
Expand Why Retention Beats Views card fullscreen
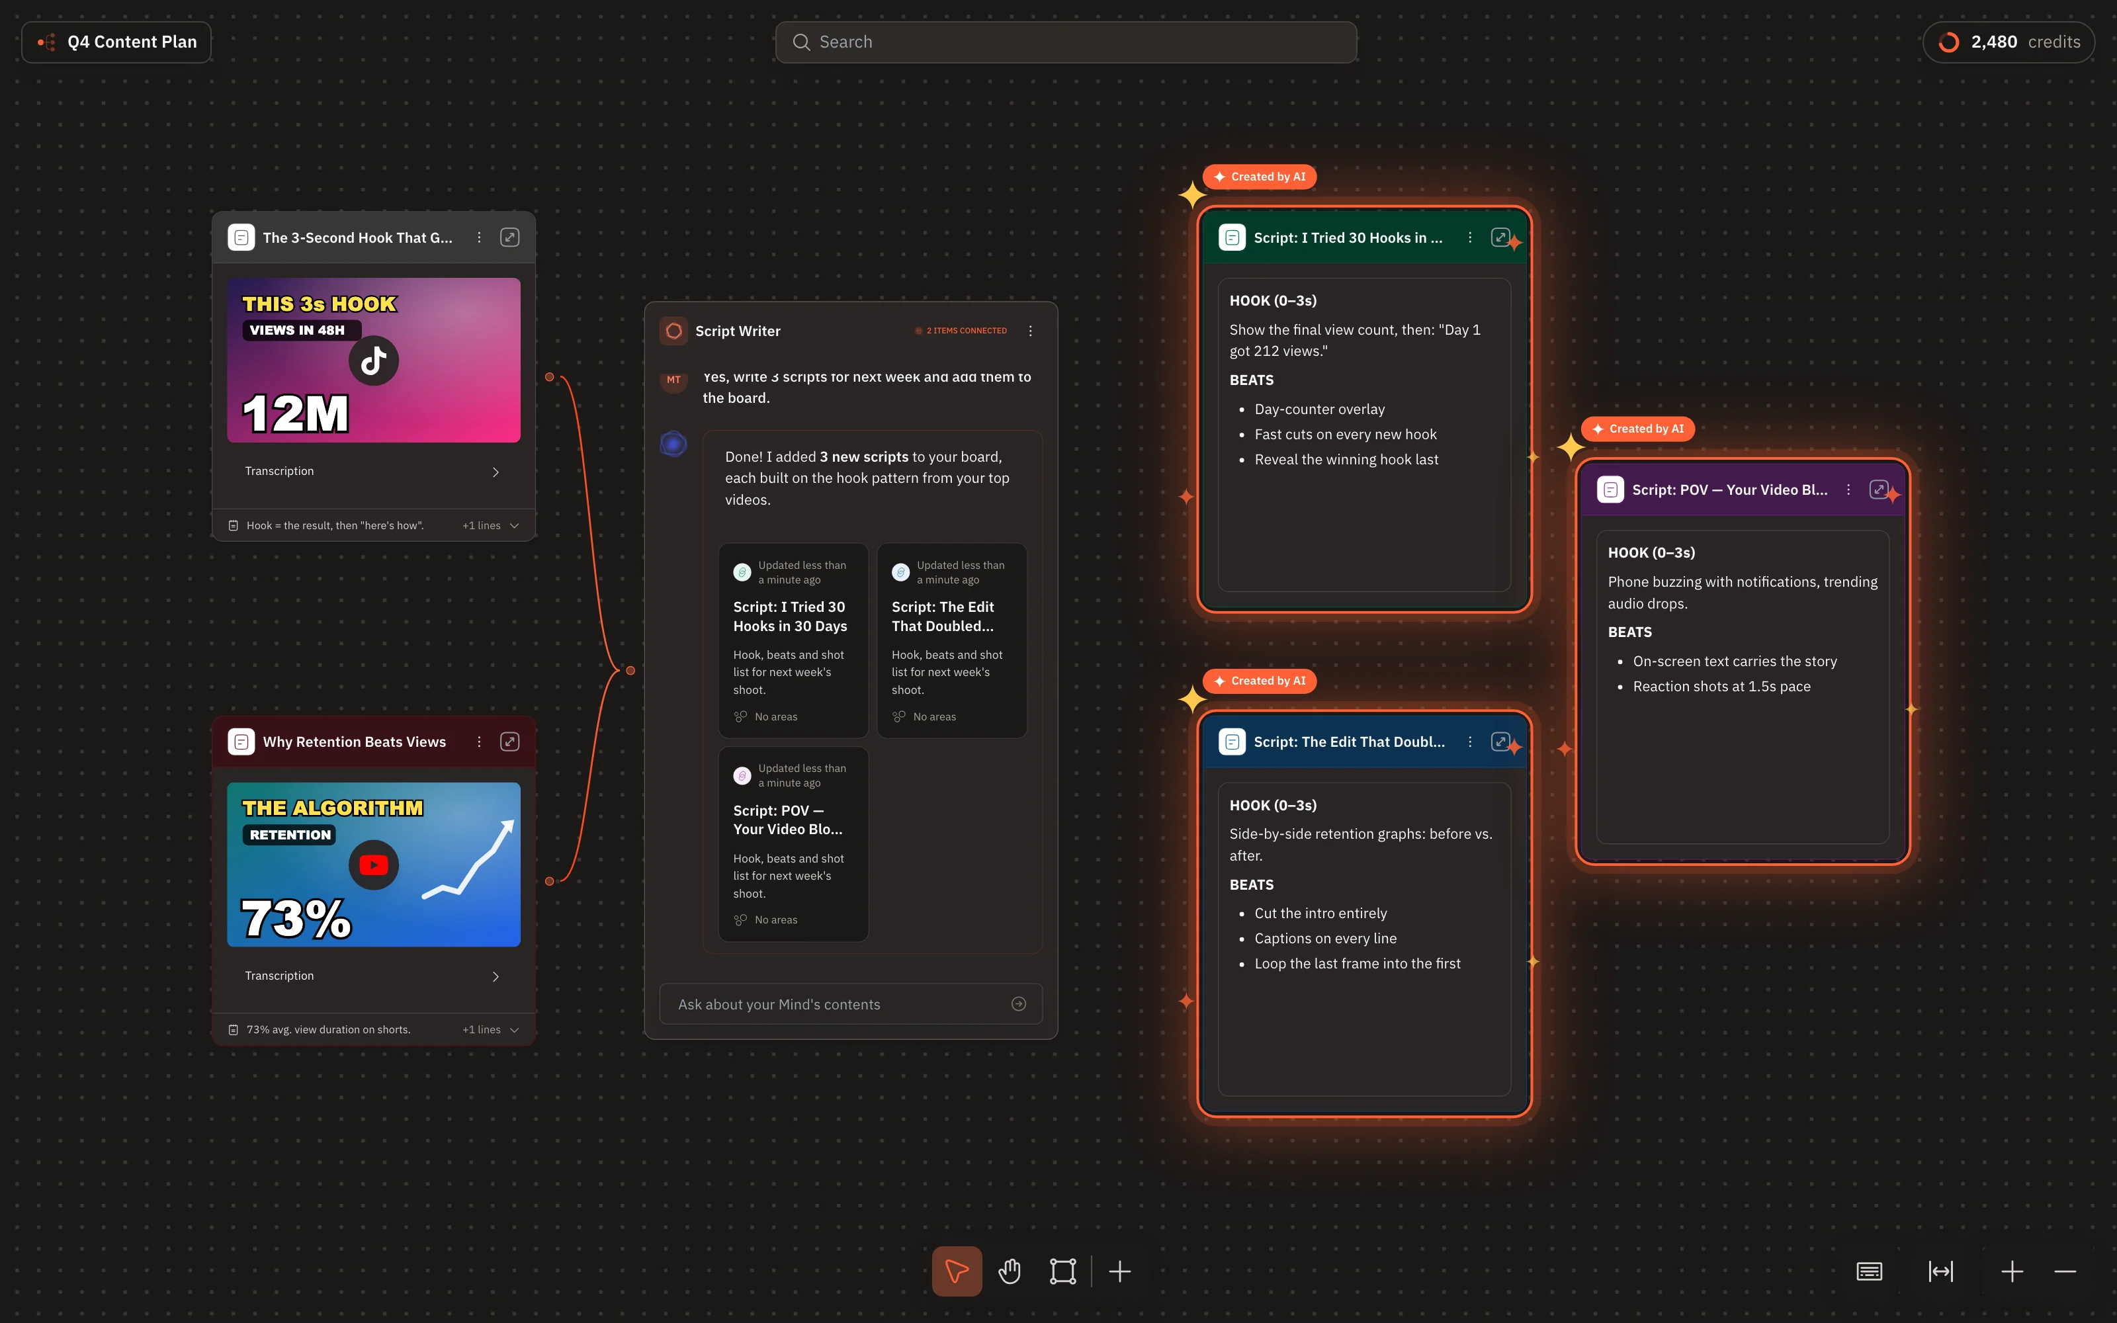(510, 741)
